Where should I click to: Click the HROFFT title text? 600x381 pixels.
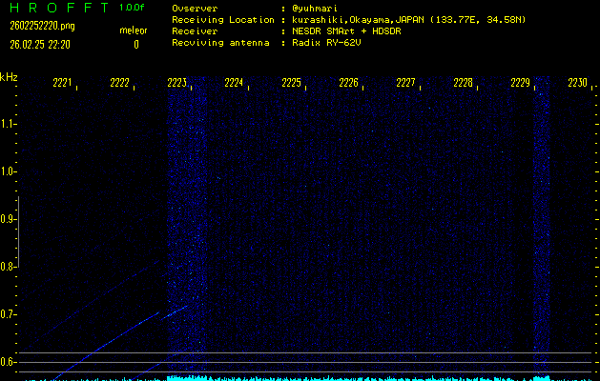pos(58,8)
